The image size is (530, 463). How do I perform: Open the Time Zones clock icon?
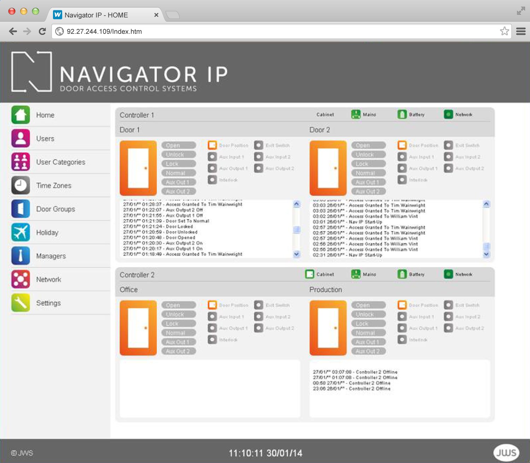[x=20, y=185]
